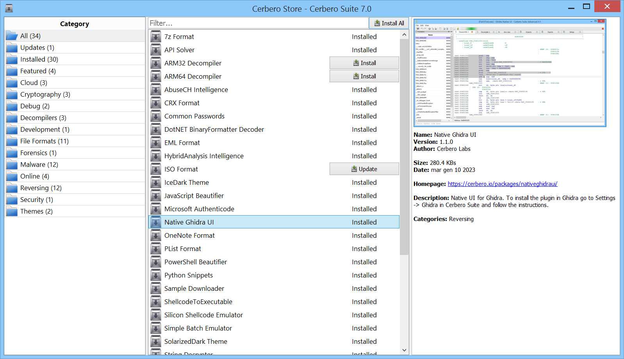Screen dimensions: 624x359
Task: Select the Cloud (3) category
Action: (x=75, y=83)
